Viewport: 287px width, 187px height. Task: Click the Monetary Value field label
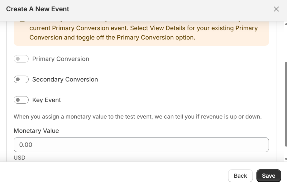click(36, 131)
